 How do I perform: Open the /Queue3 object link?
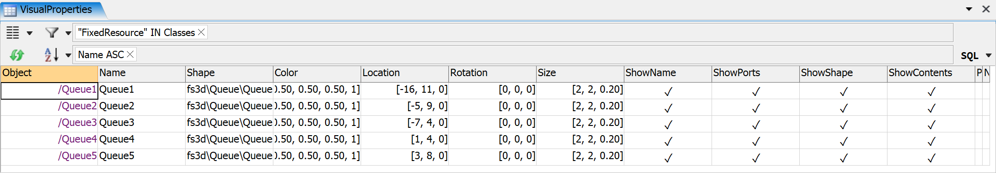tap(77, 123)
